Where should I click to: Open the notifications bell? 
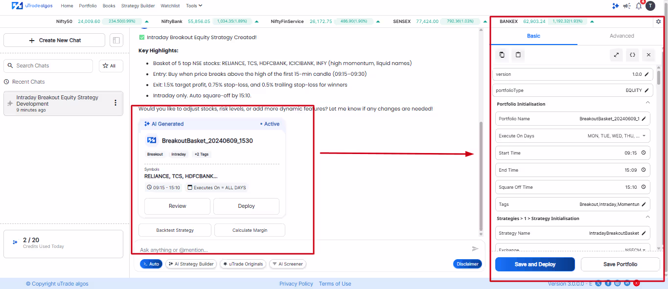click(x=639, y=6)
